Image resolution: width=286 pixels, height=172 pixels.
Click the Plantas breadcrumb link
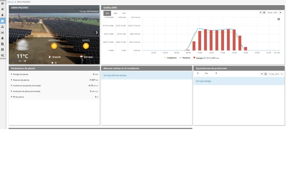(11, 2)
